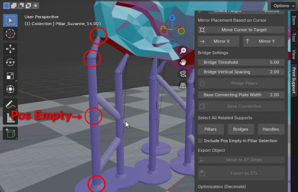Click the Zoom viewport magnifier icon
298x192 pixels.
(x=183, y=51)
